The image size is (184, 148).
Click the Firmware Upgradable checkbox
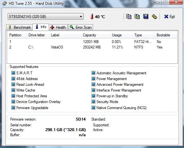(13, 107)
